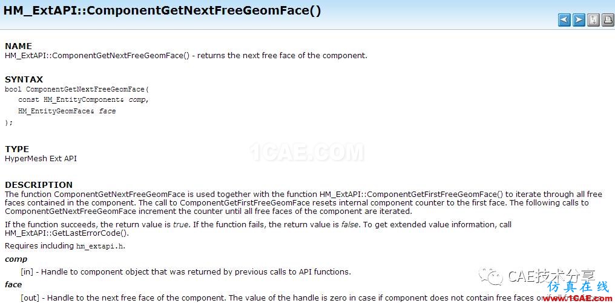This screenshot has width=615, height=303.
Task: Click the HM_EntityGeomFace& face syntax line
Action: click(x=67, y=111)
